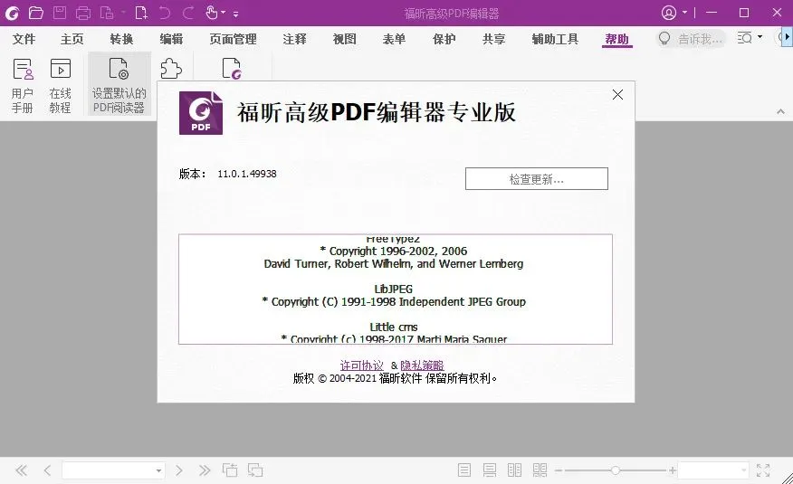Collapse the ribbon with the chevron
This screenshot has height=484, width=793.
click(x=780, y=111)
